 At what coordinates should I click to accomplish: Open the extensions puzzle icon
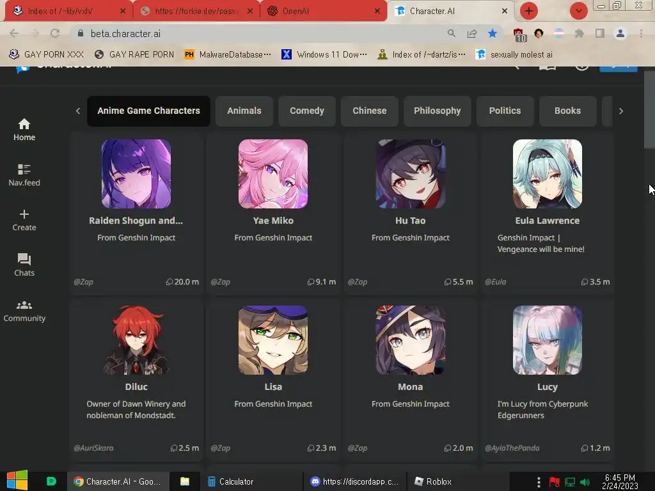coord(579,33)
